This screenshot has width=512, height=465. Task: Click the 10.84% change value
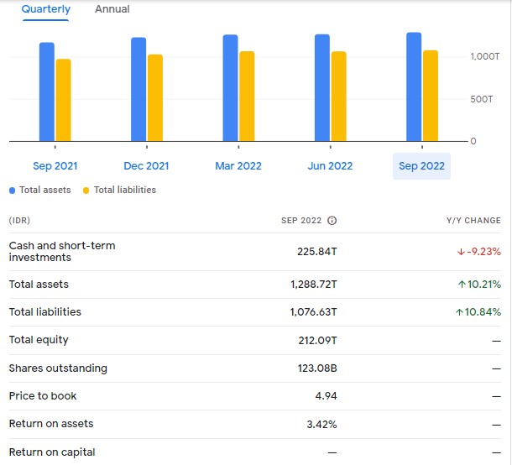click(483, 312)
